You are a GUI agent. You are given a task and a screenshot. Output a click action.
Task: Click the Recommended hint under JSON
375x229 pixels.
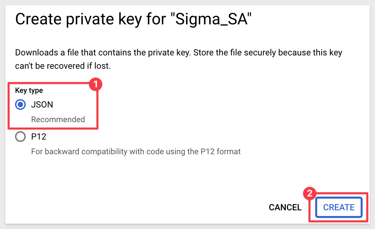(x=58, y=120)
